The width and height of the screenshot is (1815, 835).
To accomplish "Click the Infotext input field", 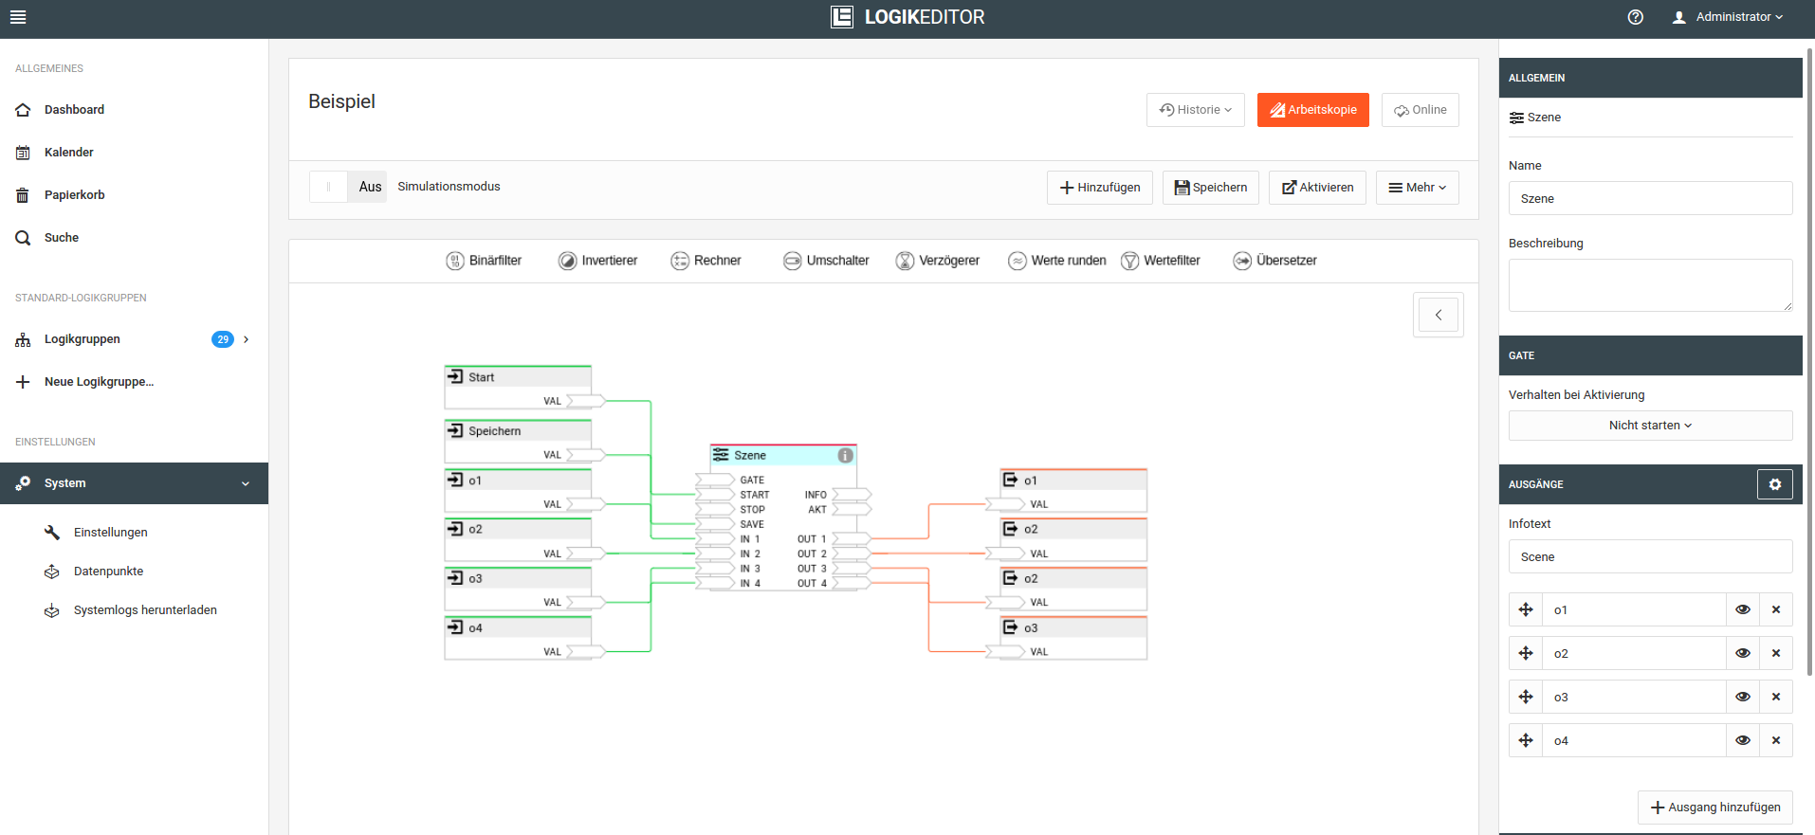I will (x=1650, y=557).
